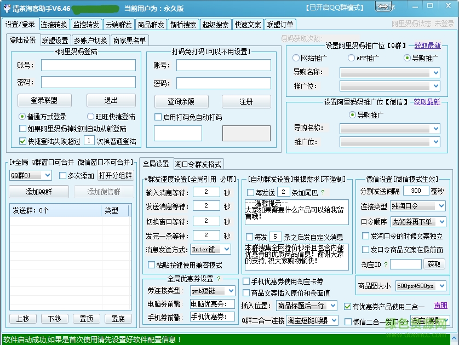
Task: Switch to the 商品群发 tab
Action: (x=151, y=24)
